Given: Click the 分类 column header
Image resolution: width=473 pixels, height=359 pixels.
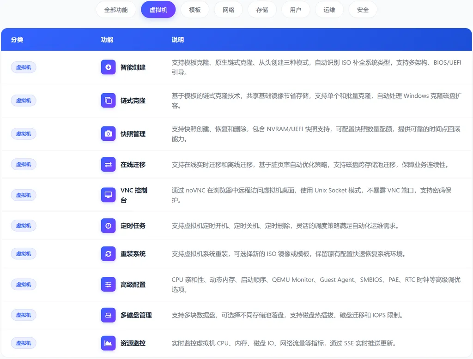Looking at the screenshot, I should 17,40.
